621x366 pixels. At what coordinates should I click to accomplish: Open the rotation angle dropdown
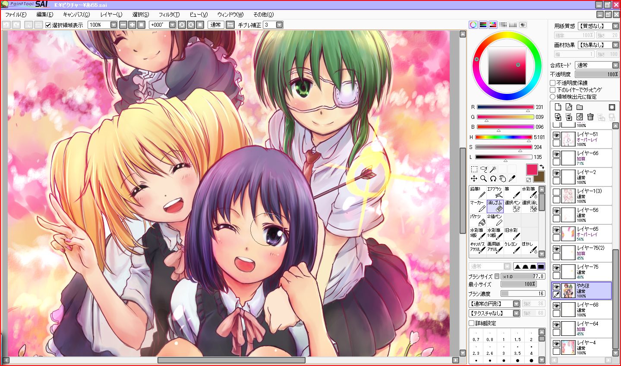[172, 25]
